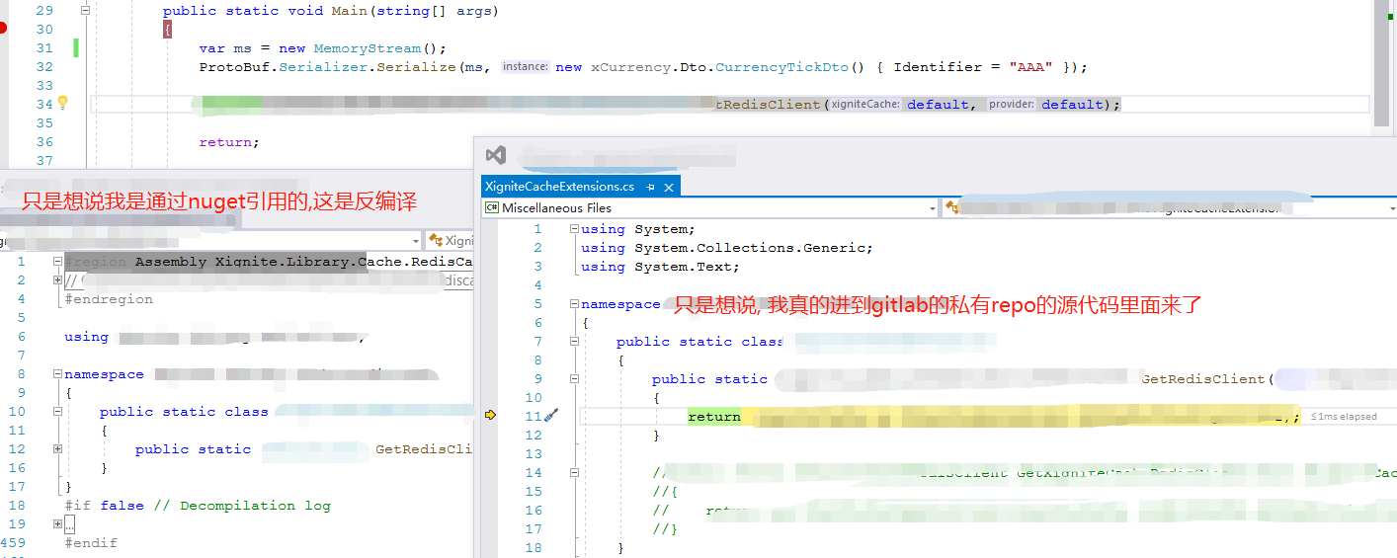Open the lightbulb quick actions on line 34
This screenshot has height=558, width=1397.
[x=62, y=103]
